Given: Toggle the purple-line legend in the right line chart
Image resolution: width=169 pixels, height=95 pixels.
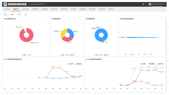Looking at the screenshot, I should point(160,64).
